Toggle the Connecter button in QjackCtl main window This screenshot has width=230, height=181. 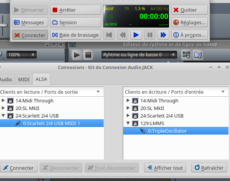(x=30, y=35)
